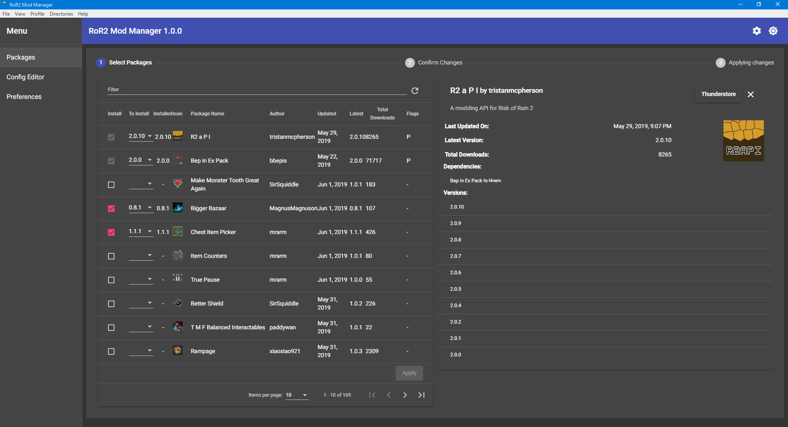Go to the next page
788x427 pixels.
(x=405, y=395)
